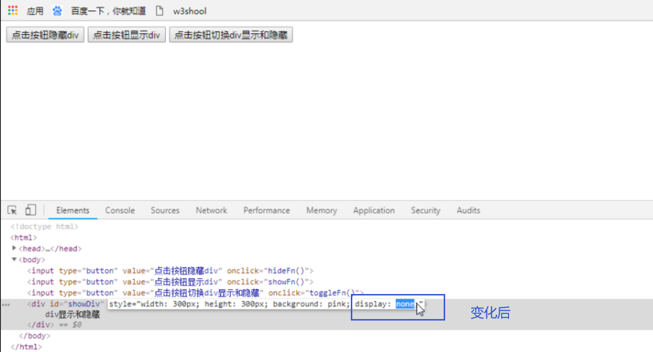This screenshot has height=352, width=653.
Task: Open the 百度一下，你就知道 bookmark
Action: 108,10
